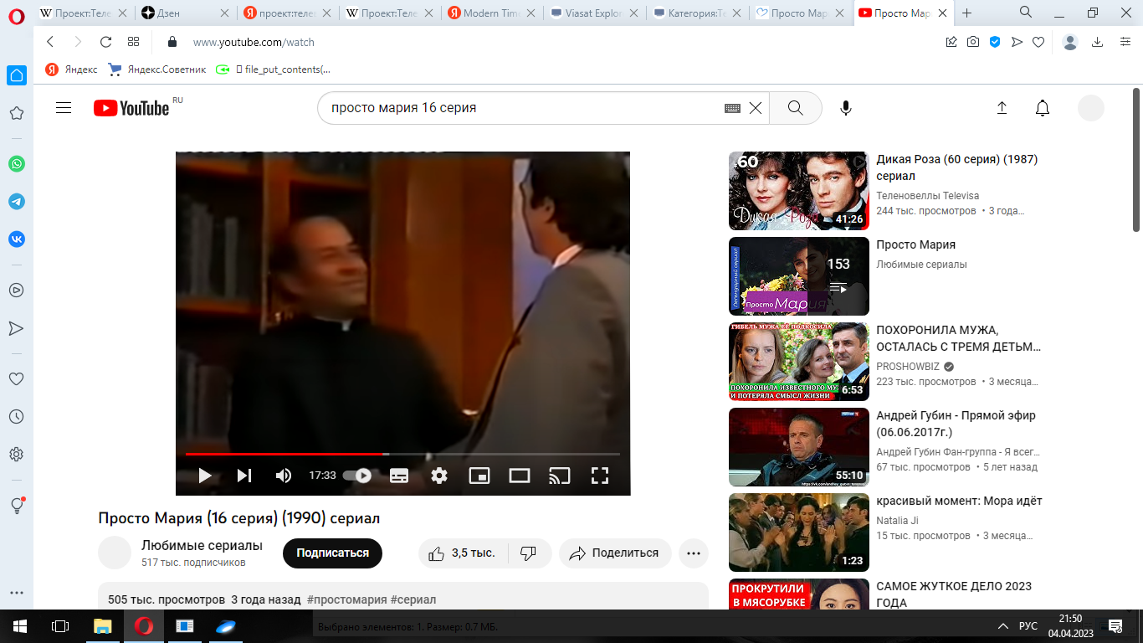
Task: Open the ПОХОРОНИЛА МУЖА video title
Action: 958,338
